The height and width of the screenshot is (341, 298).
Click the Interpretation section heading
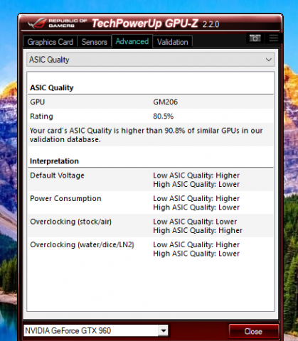[54, 161]
